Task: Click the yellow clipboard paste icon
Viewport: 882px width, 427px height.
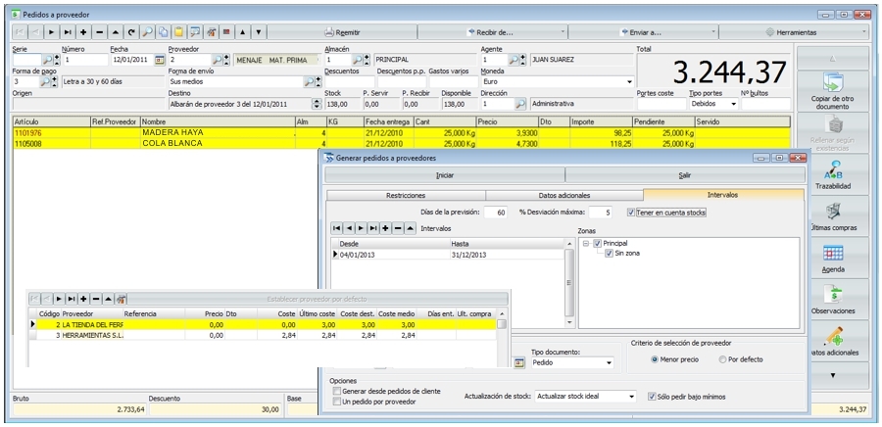Action: (x=179, y=32)
